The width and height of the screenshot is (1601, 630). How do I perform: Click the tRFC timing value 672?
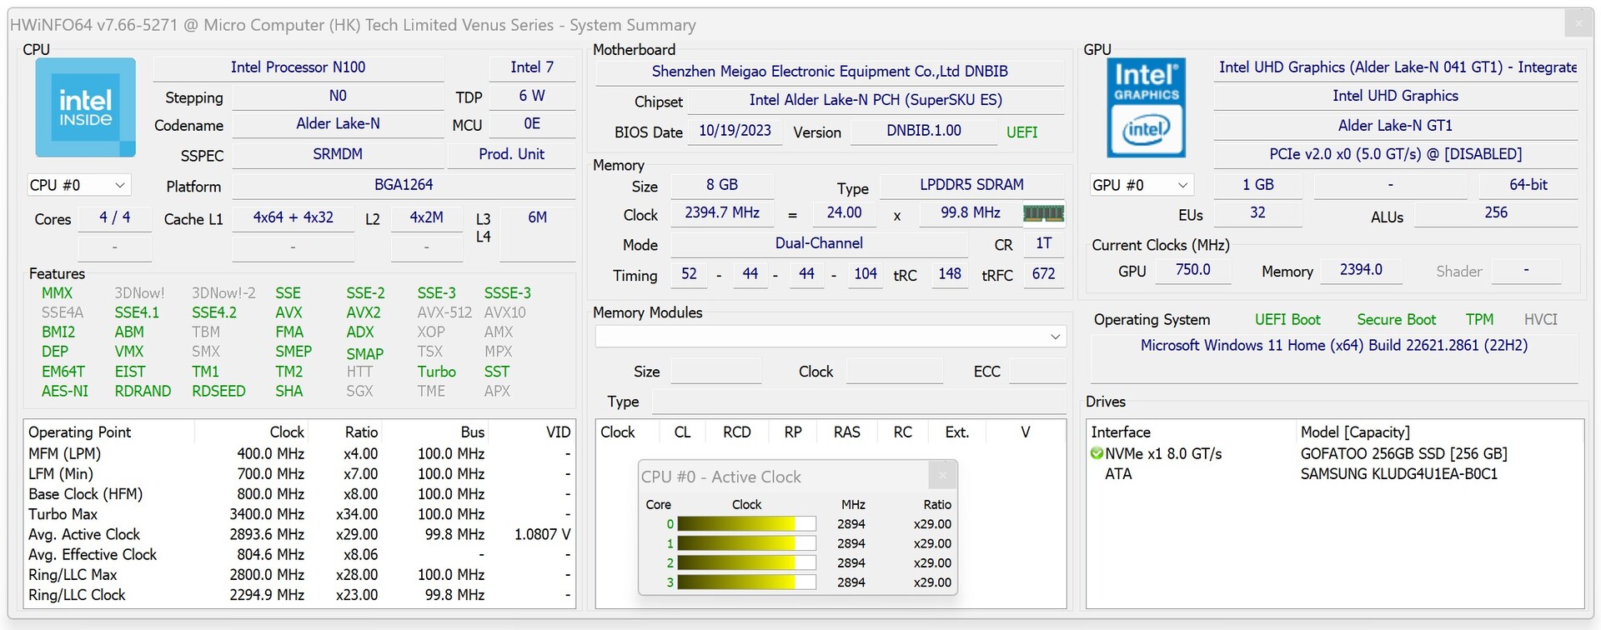pyautogui.click(x=1044, y=274)
